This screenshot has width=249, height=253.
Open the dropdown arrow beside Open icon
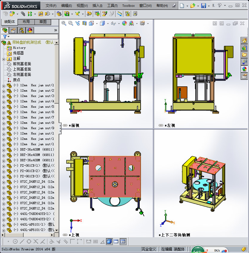pos(198,6)
